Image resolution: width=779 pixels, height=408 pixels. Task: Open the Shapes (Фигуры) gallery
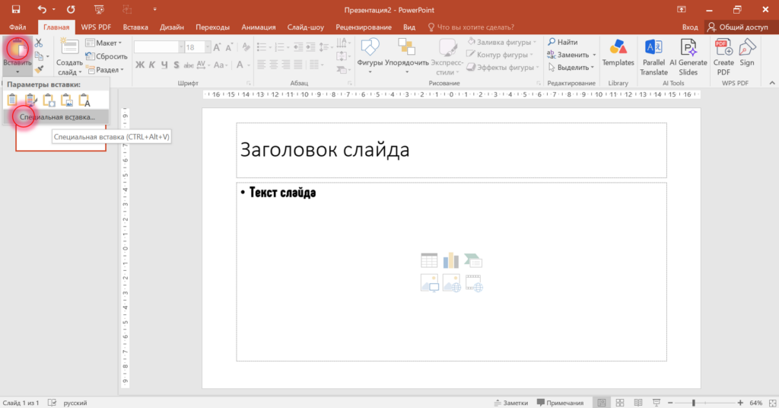370,56
